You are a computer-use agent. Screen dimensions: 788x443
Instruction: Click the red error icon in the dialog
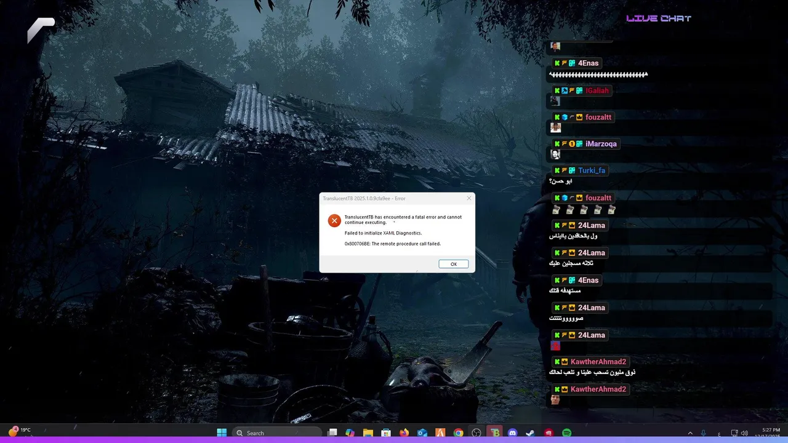click(x=334, y=220)
